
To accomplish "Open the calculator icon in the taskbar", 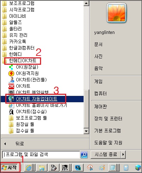I will coord(126,168).
